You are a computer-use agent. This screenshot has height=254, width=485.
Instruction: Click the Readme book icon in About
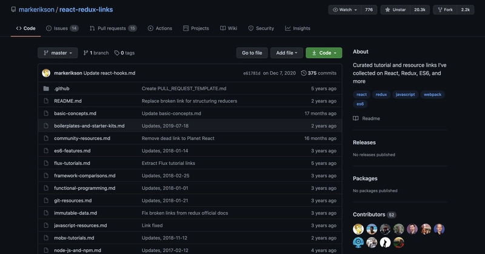(356, 118)
